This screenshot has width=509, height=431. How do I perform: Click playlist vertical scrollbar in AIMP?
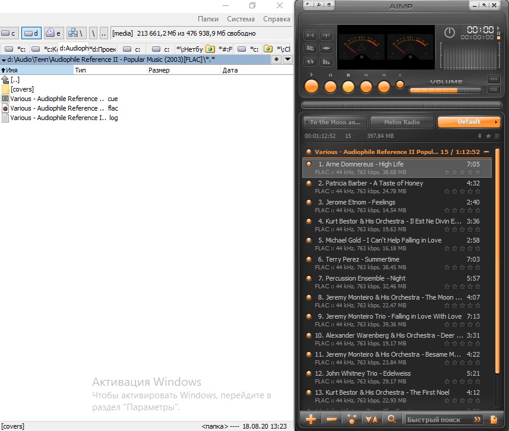point(497,261)
